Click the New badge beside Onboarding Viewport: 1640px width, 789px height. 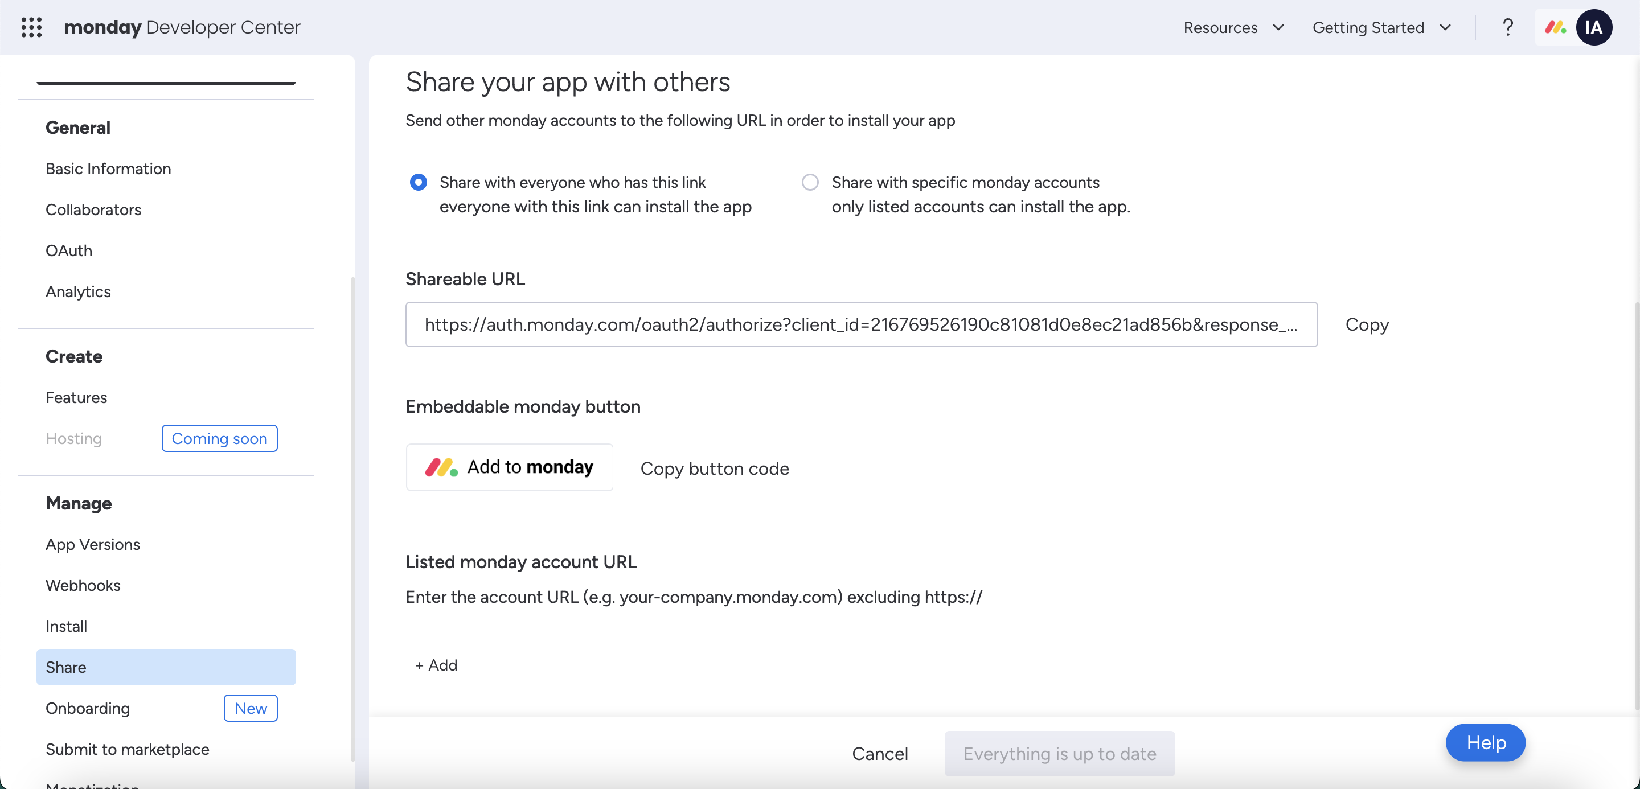[250, 708]
